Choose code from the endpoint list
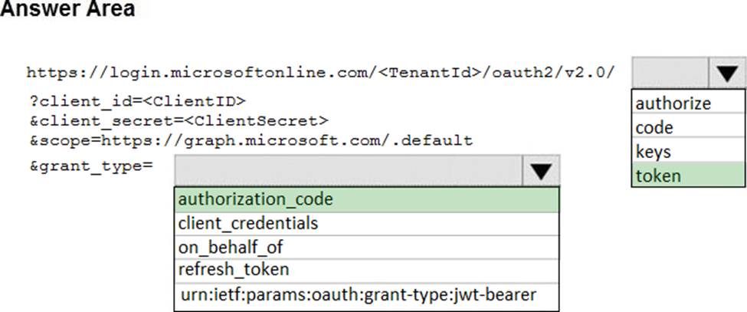 coord(689,126)
